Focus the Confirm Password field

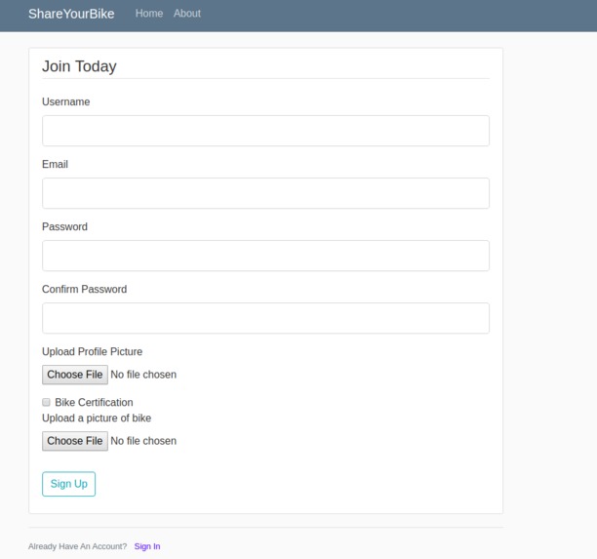click(x=265, y=318)
